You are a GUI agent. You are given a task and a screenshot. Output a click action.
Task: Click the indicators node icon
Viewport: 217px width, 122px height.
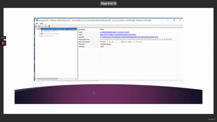pos(42,32)
